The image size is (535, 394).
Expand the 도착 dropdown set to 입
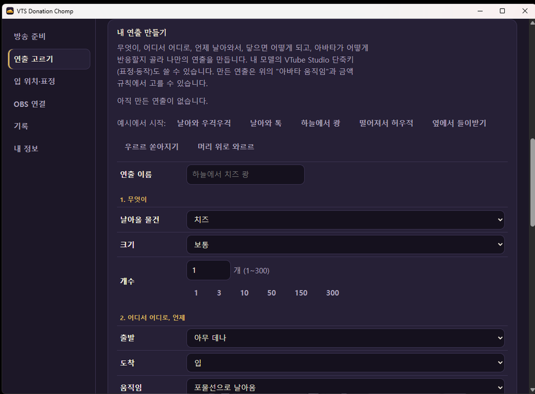point(346,363)
